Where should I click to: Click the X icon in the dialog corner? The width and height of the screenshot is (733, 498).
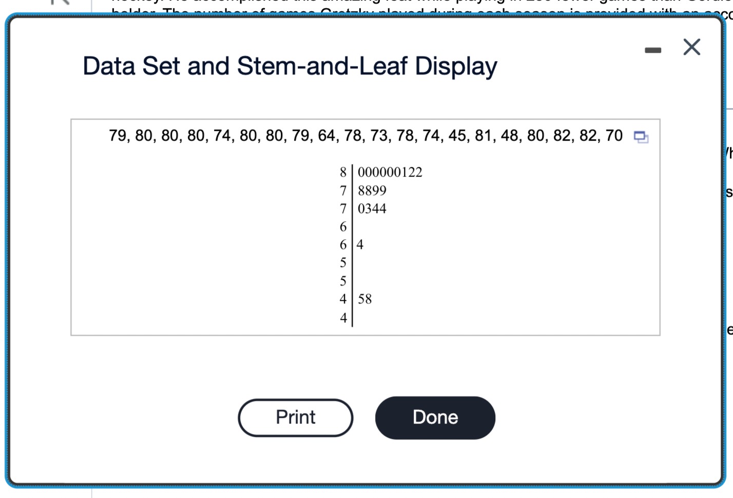692,47
